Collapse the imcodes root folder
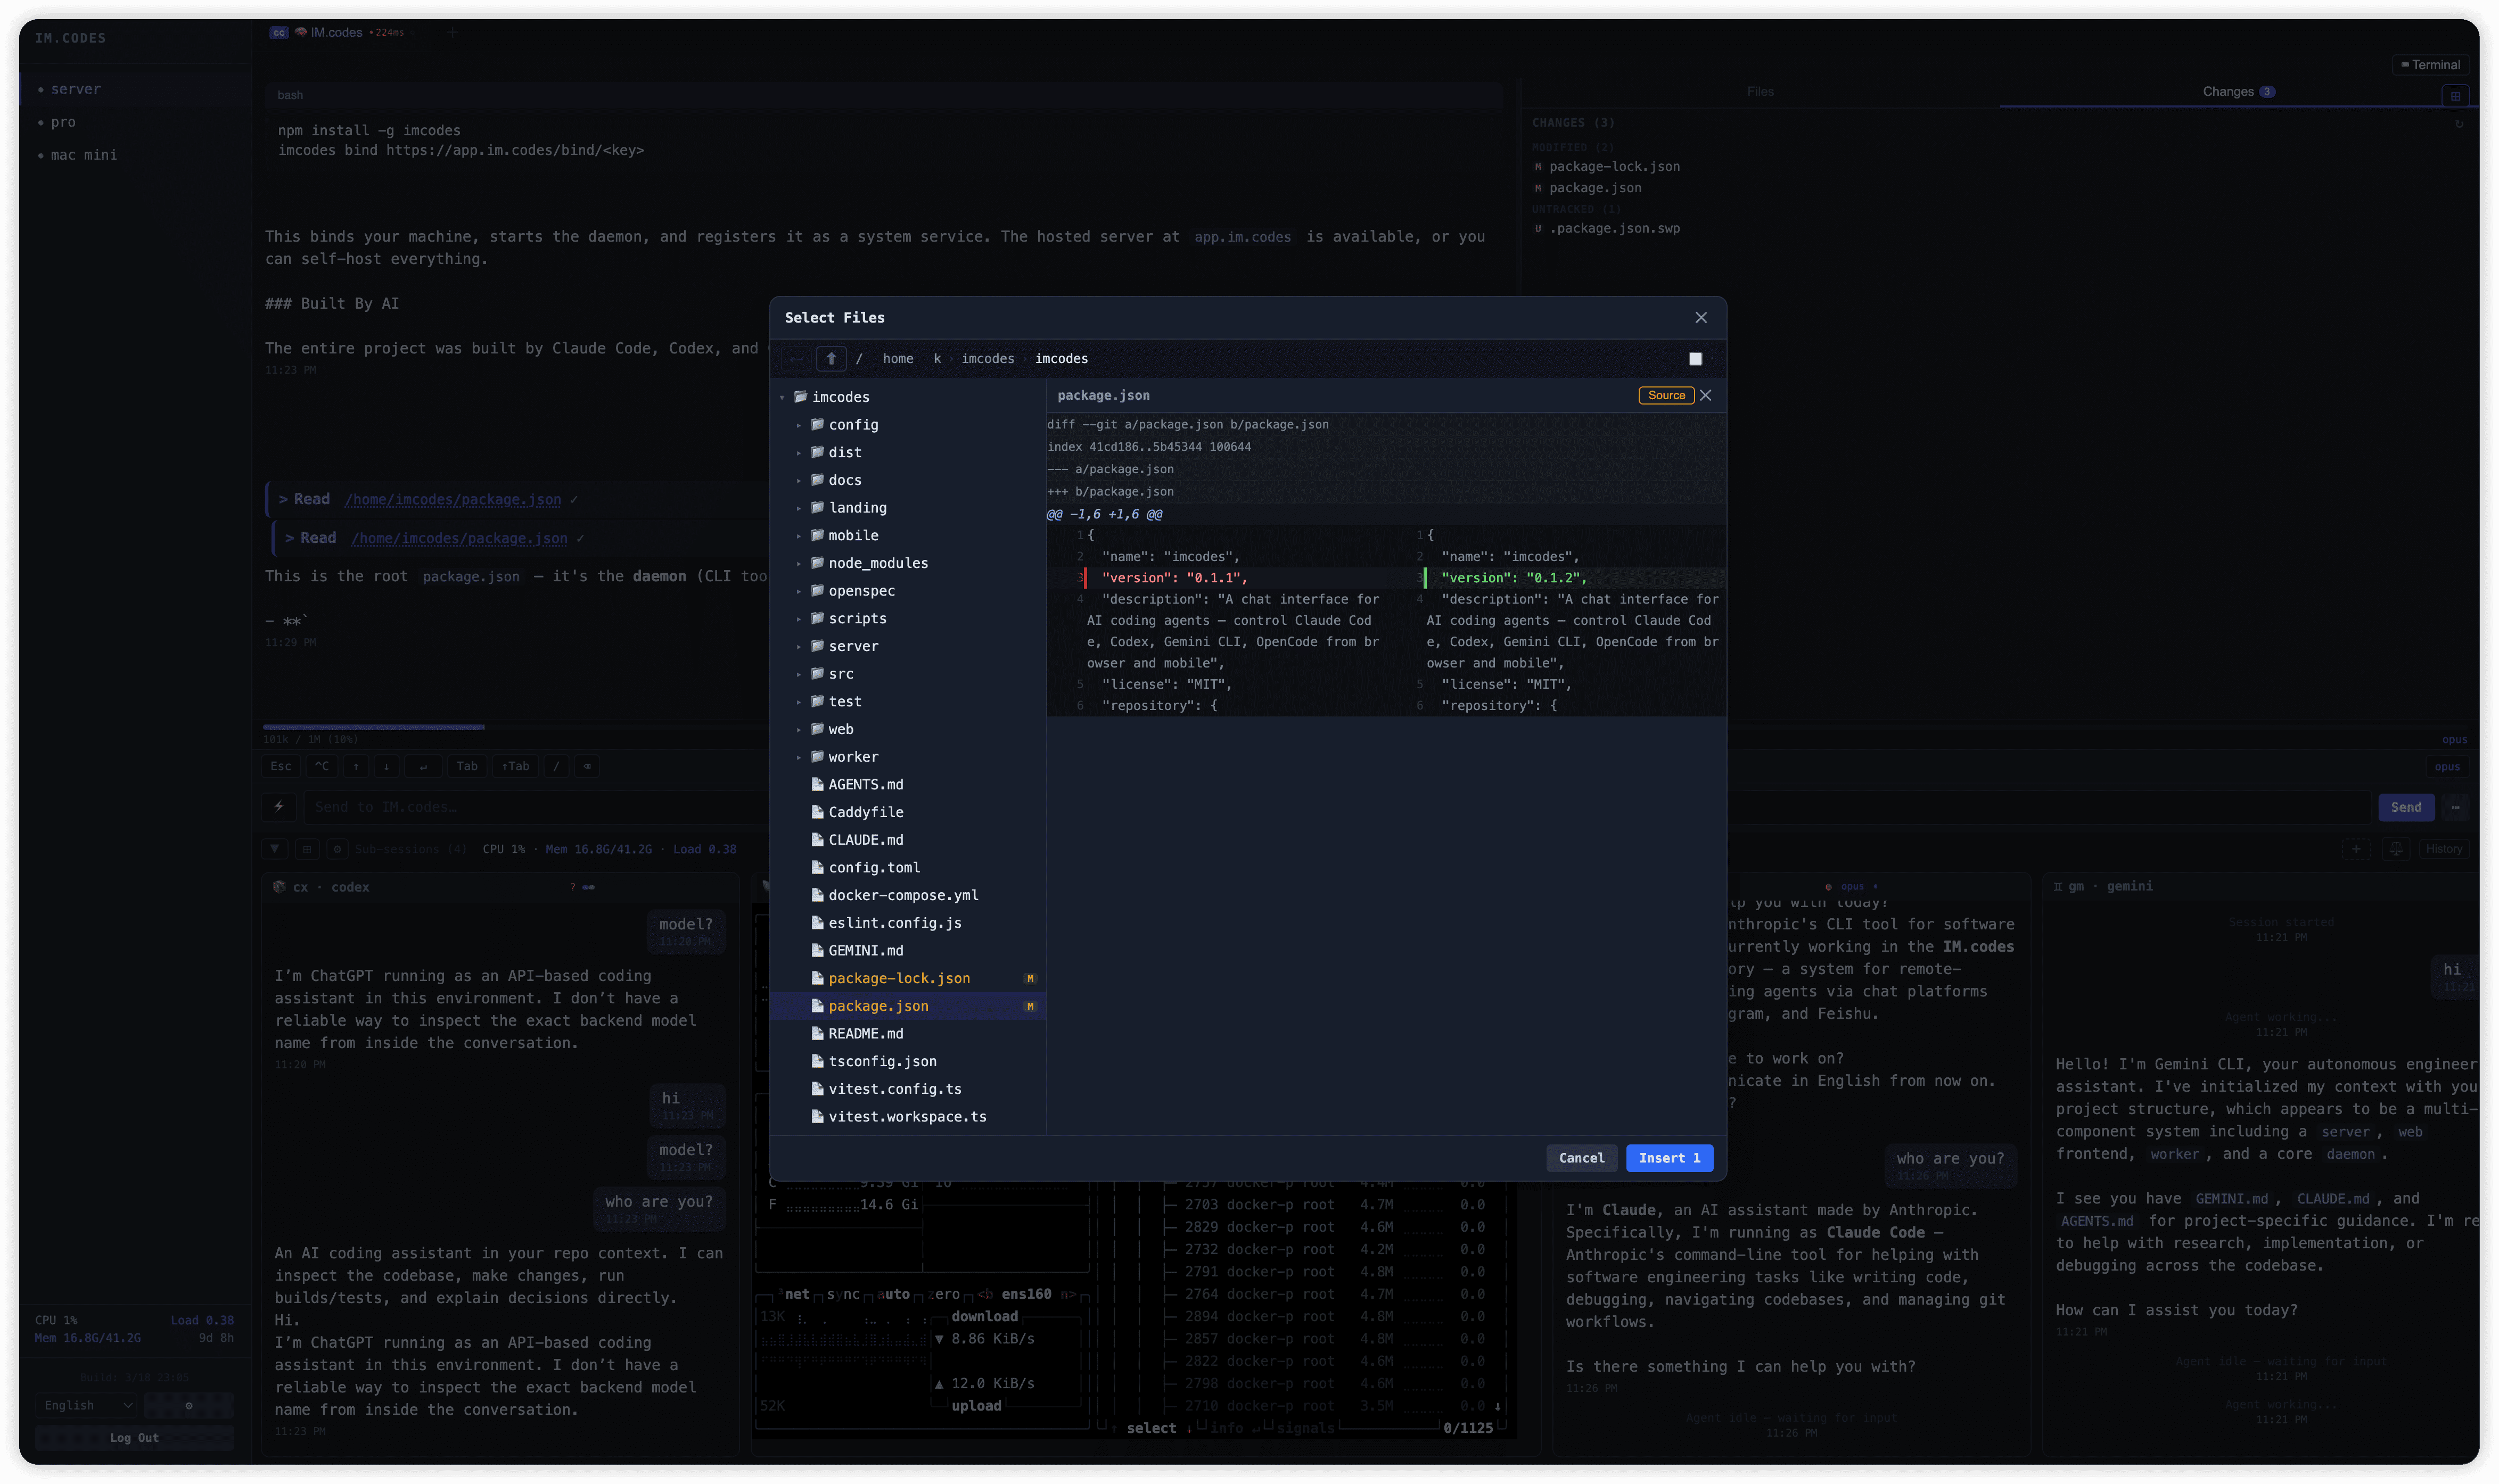The image size is (2499, 1484). pyautogui.click(x=783, y=398)
